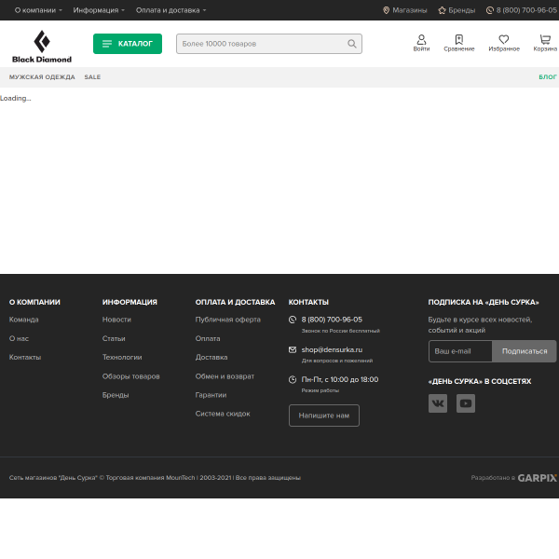
Task: Expand 'Информация' top menu dropdown
Action: pos(99,10)
